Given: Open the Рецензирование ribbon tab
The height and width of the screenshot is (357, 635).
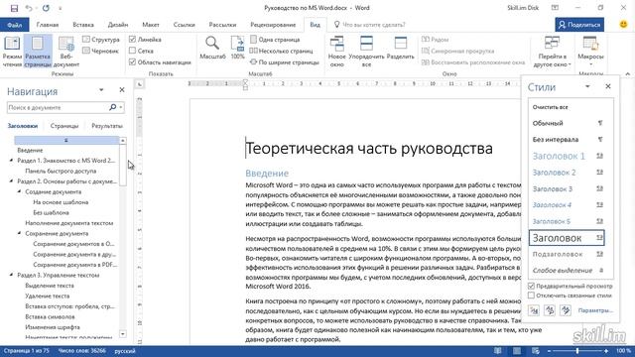Looking at the screenshot, I should tap(273, 25).
